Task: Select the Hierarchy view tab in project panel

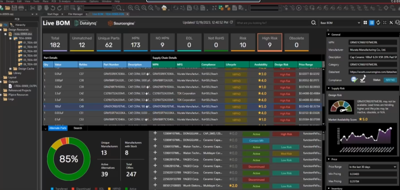Action: coord(18,25)
